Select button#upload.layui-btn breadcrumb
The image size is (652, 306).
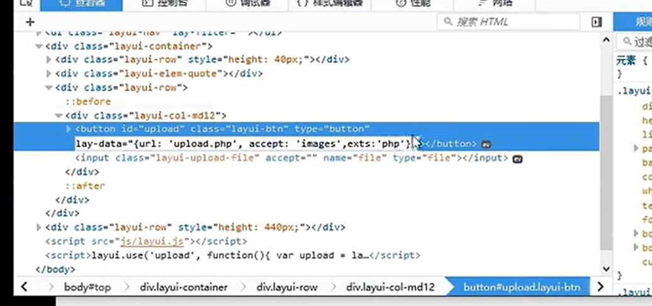click(x=522, y=287)
